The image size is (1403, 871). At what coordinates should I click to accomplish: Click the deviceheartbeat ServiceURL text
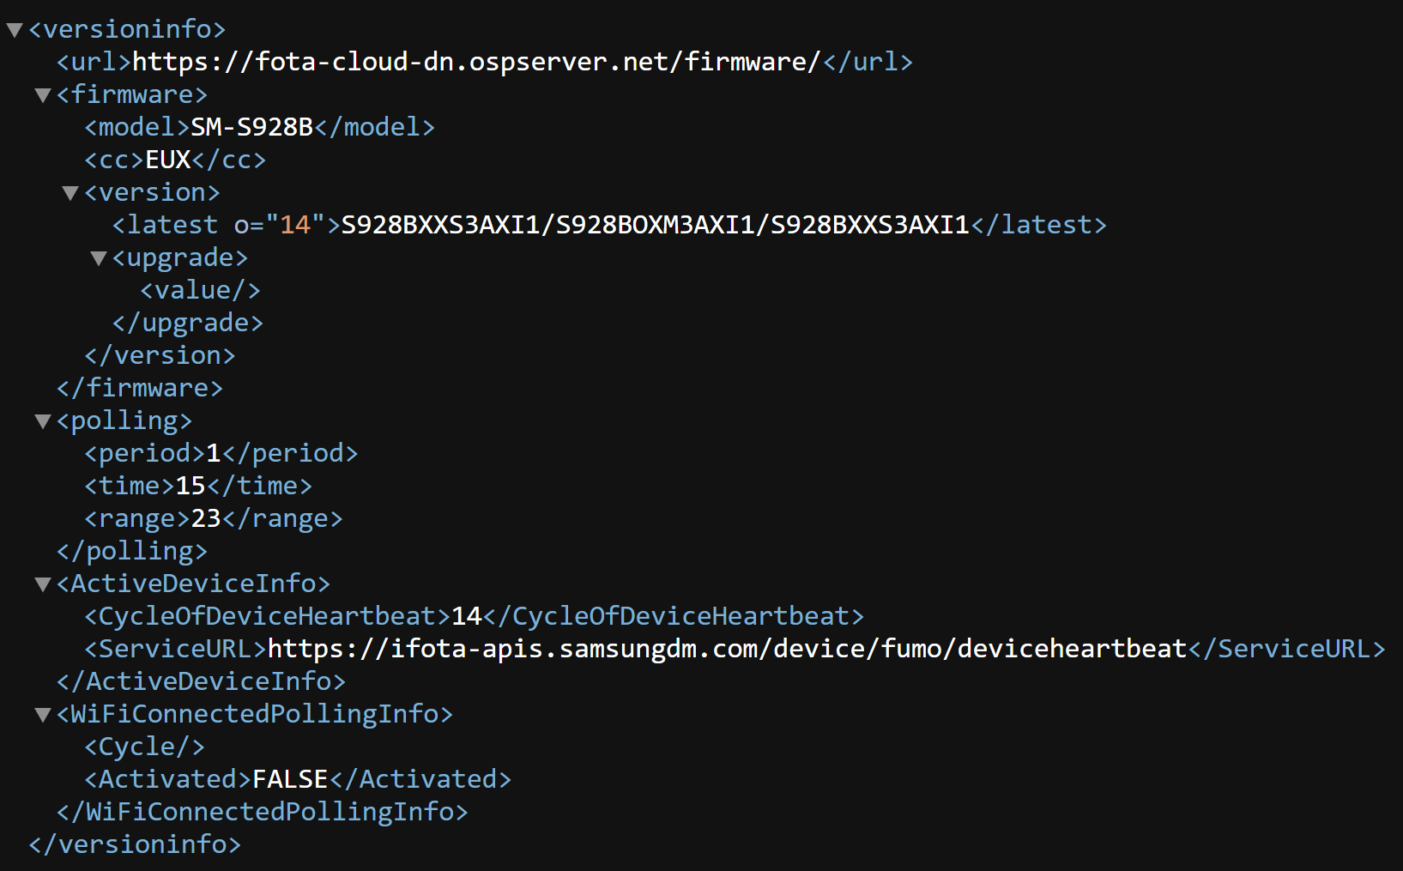[x=727, y=649]
